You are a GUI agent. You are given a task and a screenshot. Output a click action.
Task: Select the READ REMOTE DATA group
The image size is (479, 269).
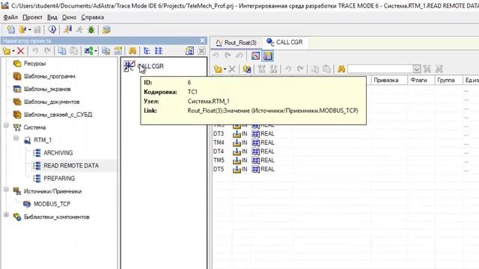pyautogui.click(x=71, y=166)
